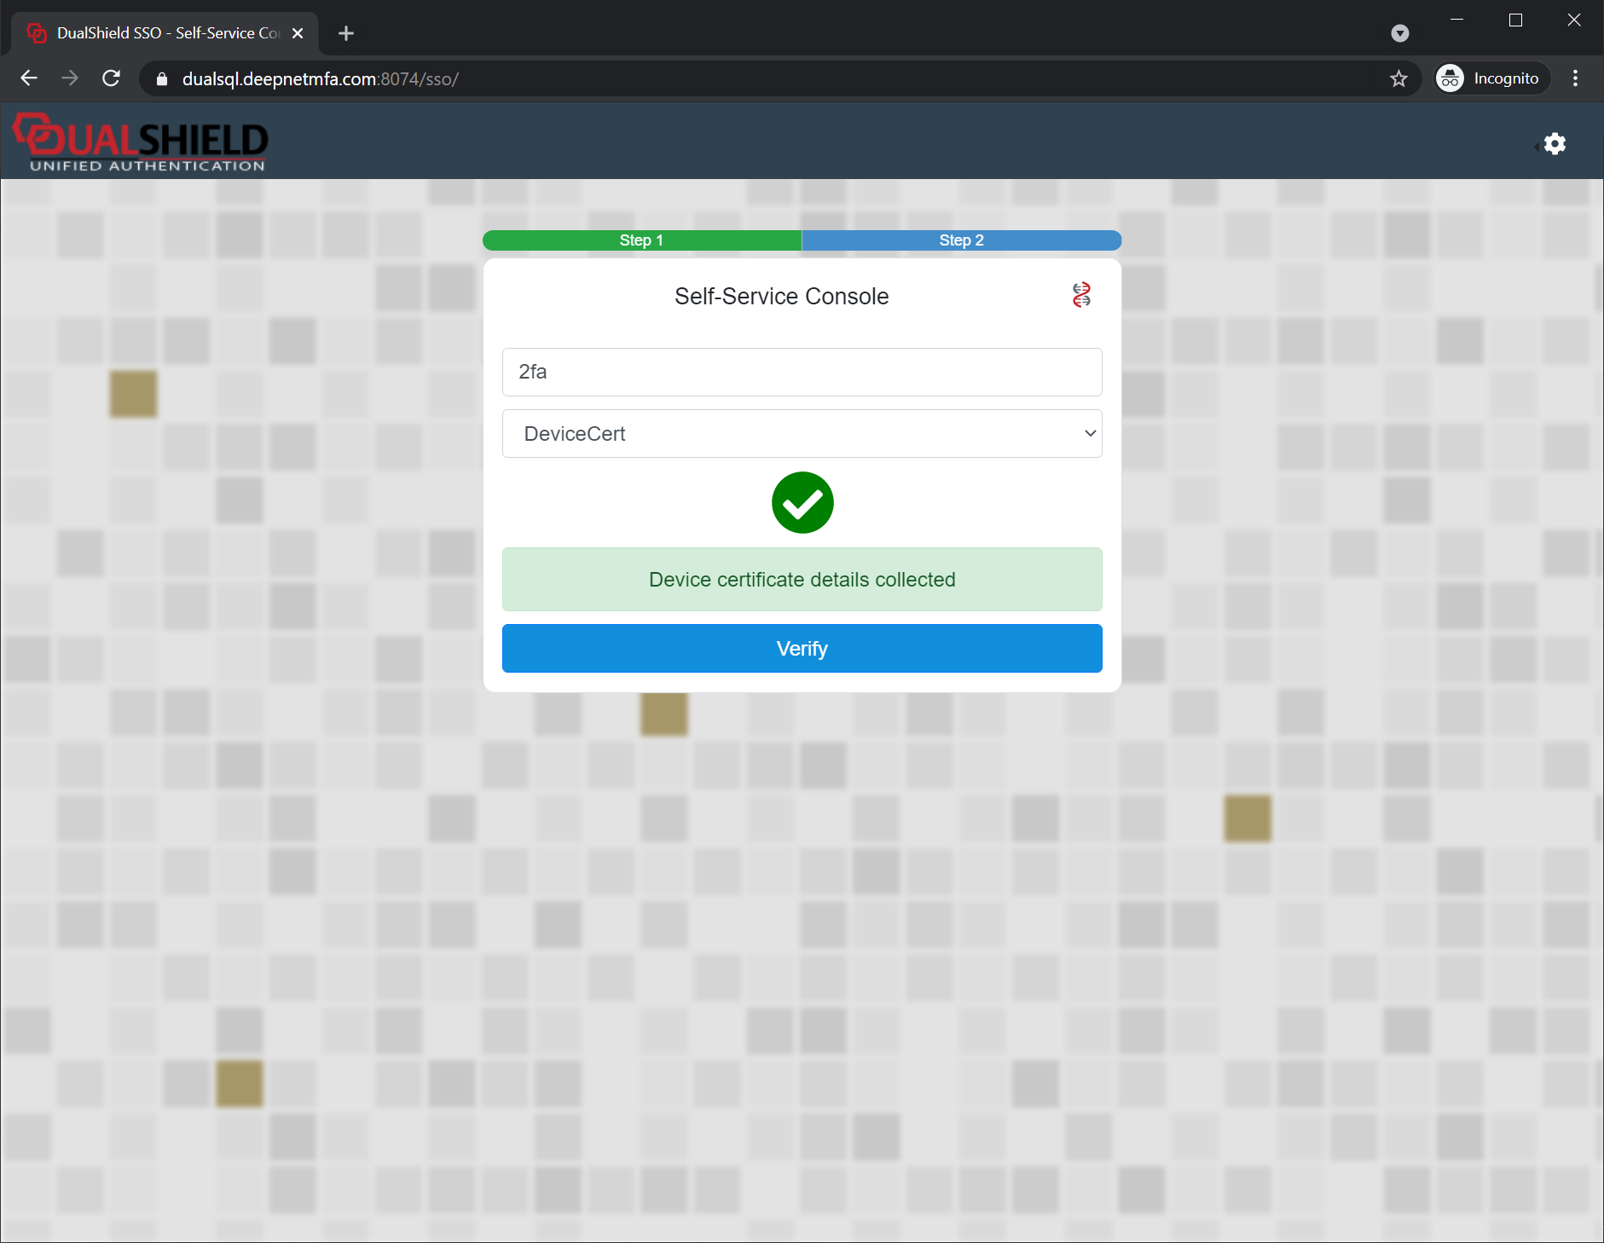Screen dimensions: 1604x1243
Task: Open the tab search dropdown arrow
Action: (1399, 33)
